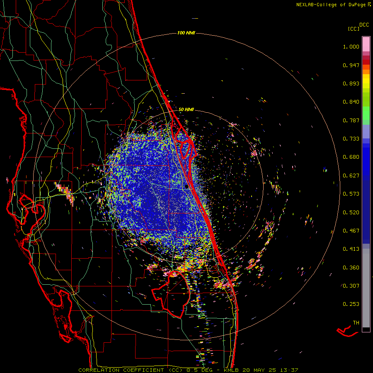Select the 0.893 legend value
Image resolution: width=373 pixels, height=373 pixels.
click(x=351, y=83)
